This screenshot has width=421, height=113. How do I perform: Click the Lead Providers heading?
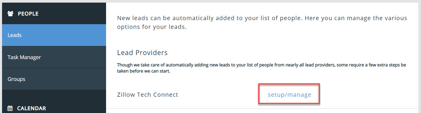click(142, 53)
